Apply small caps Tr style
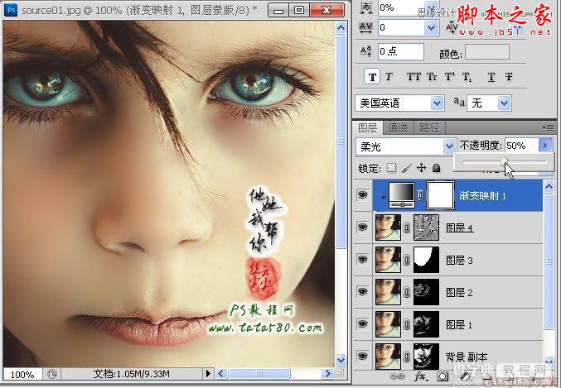The image size is (561, 388). click(x=432, y=77)
